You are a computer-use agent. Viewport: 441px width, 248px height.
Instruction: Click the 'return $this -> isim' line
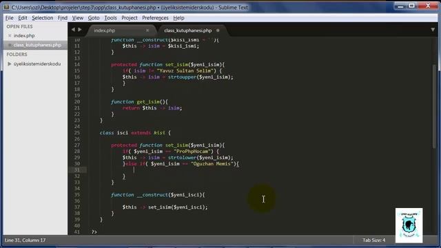click(x=152, y=108)
